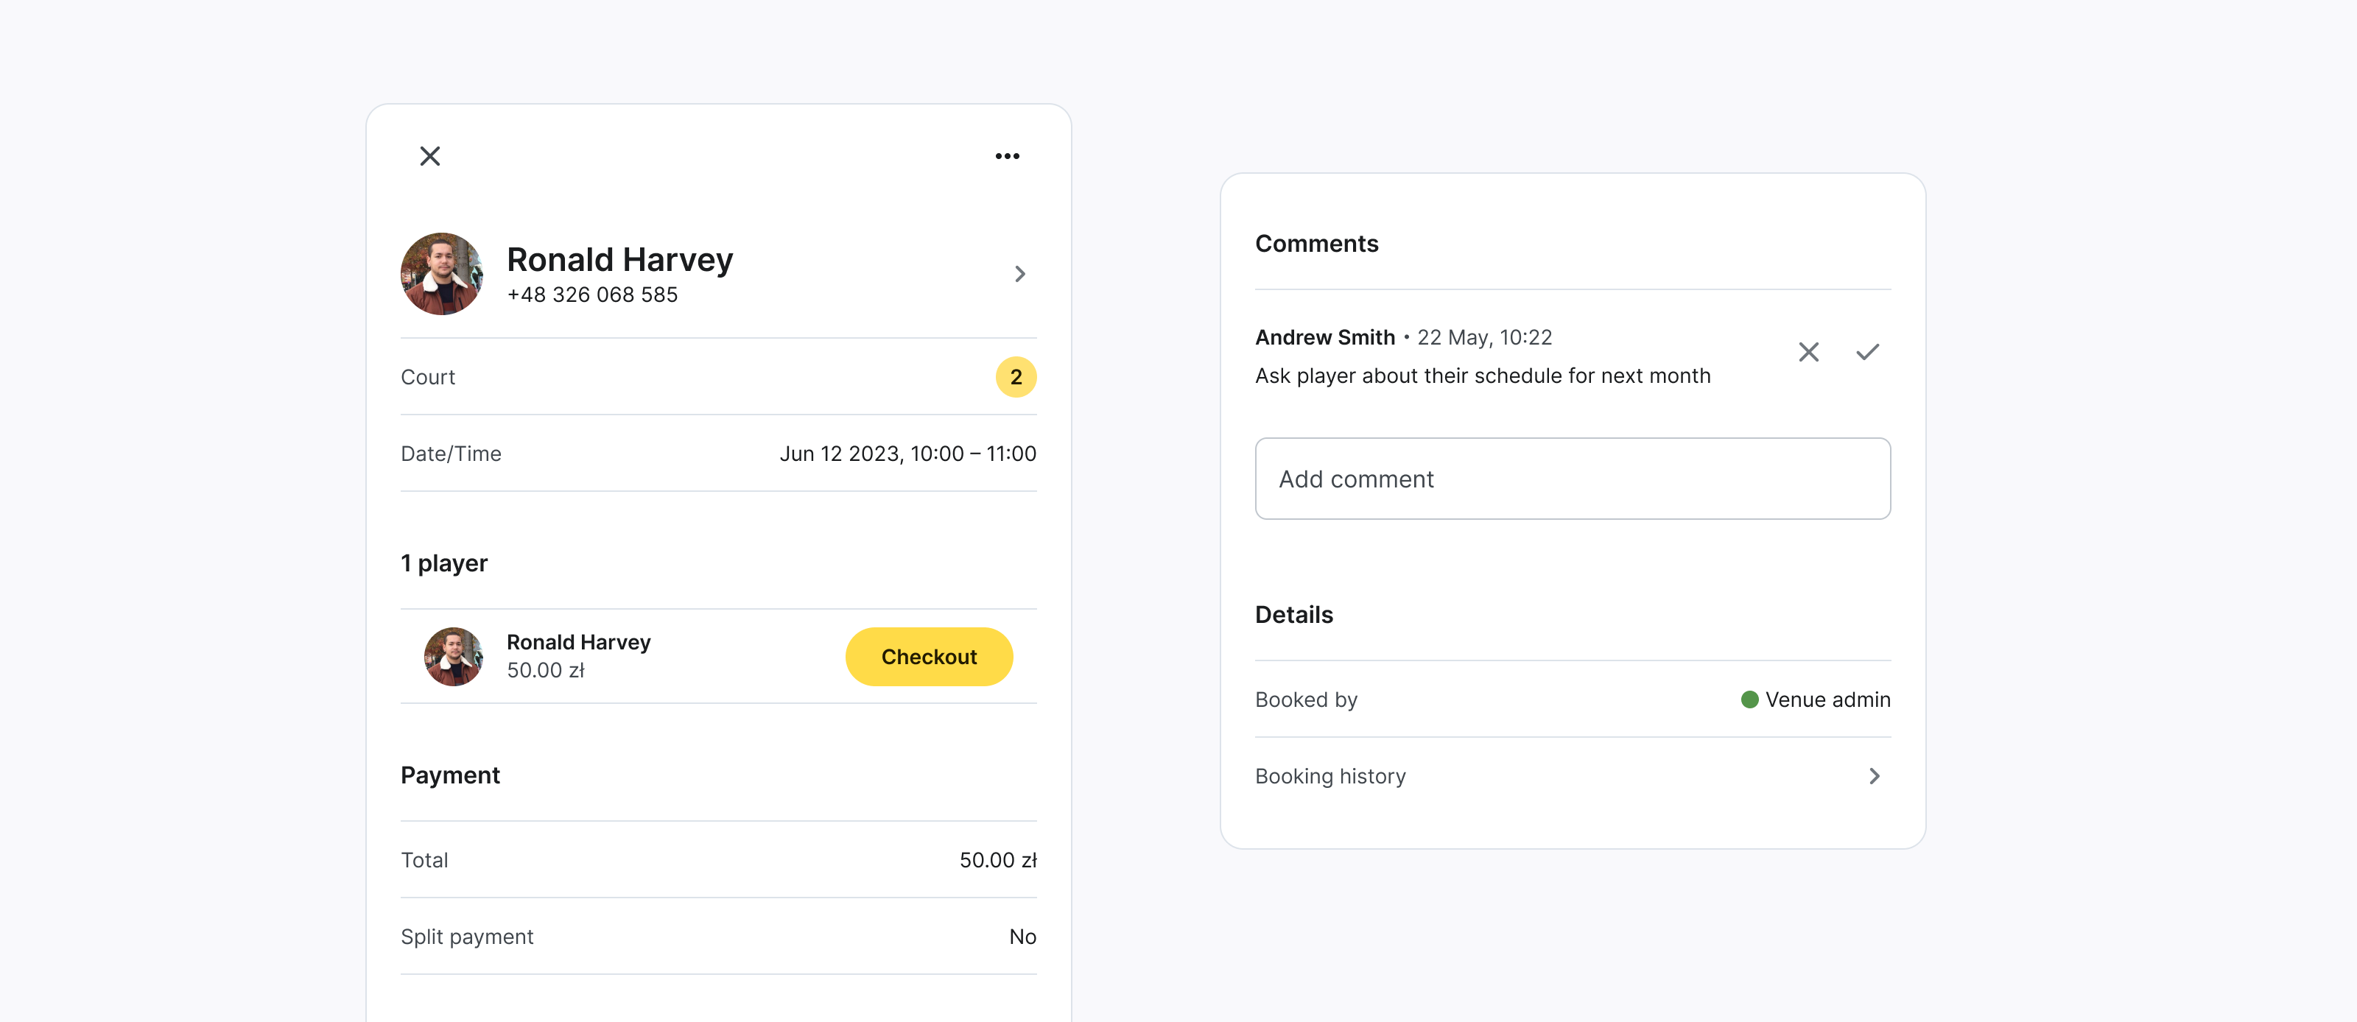Click the Ronald Harvey header name
Viewport: 2357px width, 1022px height.
619,260
